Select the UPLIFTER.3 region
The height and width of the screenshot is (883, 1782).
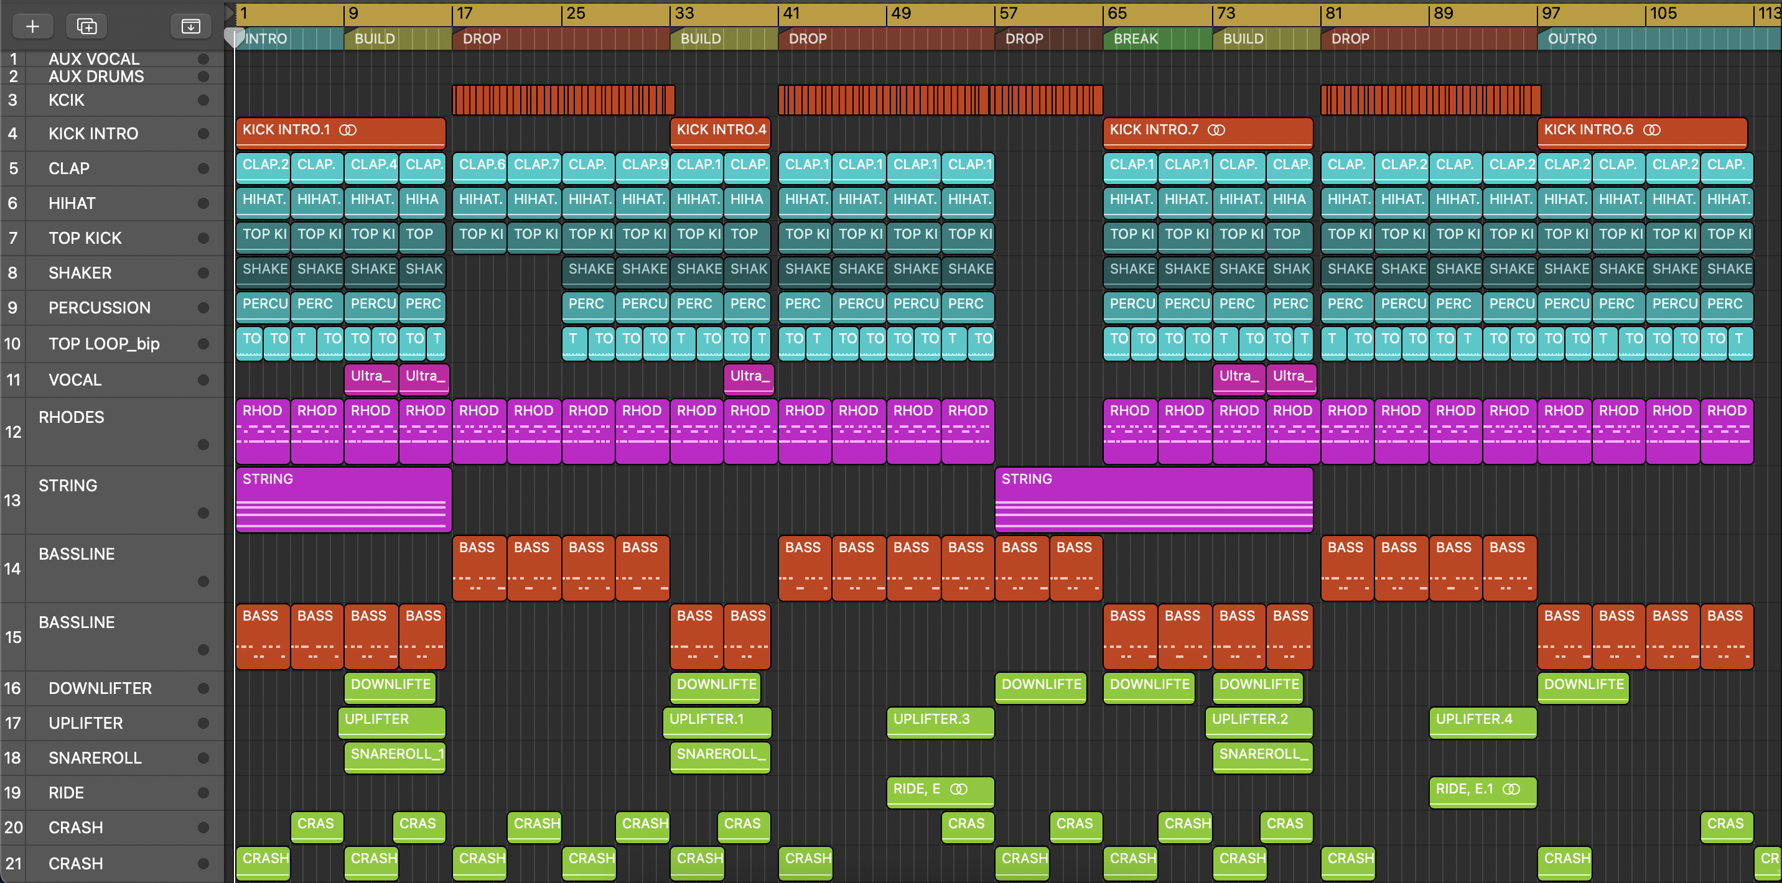[x=940, y=723]
